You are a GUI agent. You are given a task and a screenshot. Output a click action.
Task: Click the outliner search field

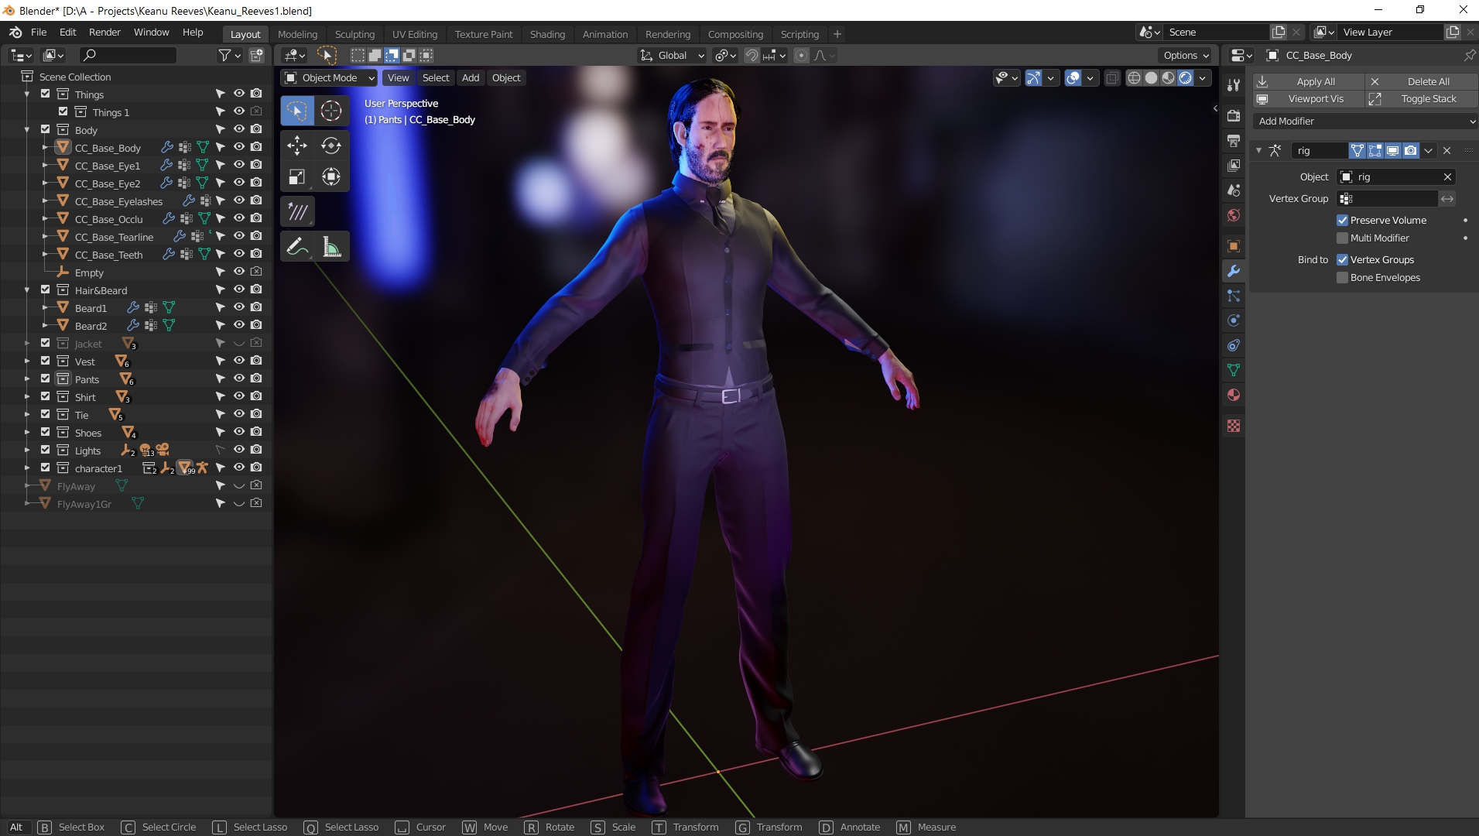click(128, 56)
